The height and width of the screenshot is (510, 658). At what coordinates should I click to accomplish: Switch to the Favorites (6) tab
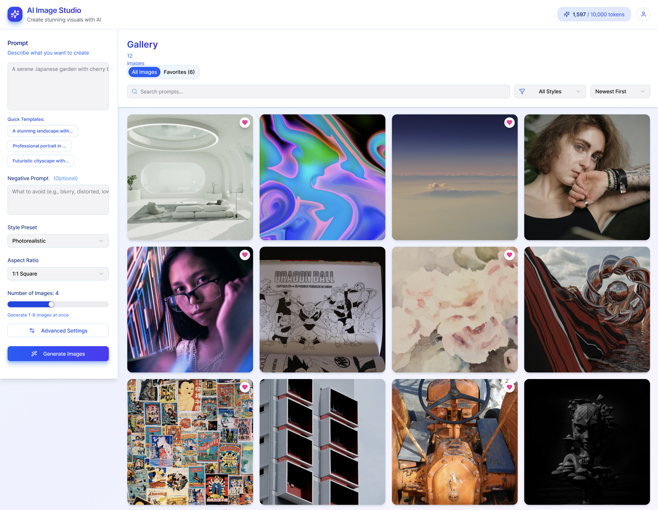[179, 72]
